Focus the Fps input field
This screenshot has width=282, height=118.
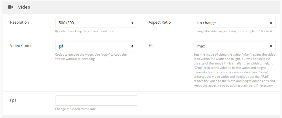[x=96, y=101]
